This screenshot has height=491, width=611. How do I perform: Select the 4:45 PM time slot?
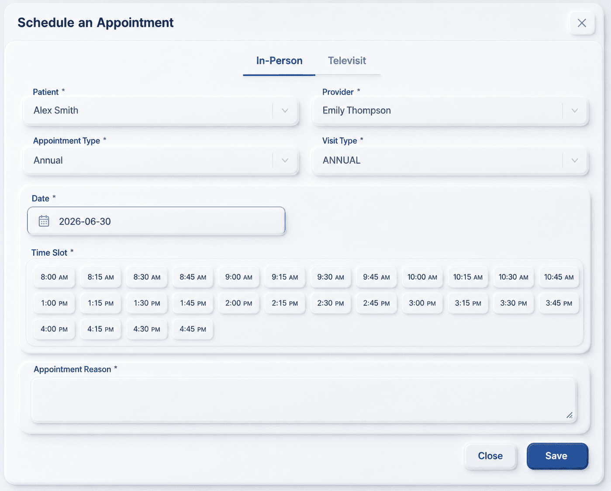pos(193,329)
